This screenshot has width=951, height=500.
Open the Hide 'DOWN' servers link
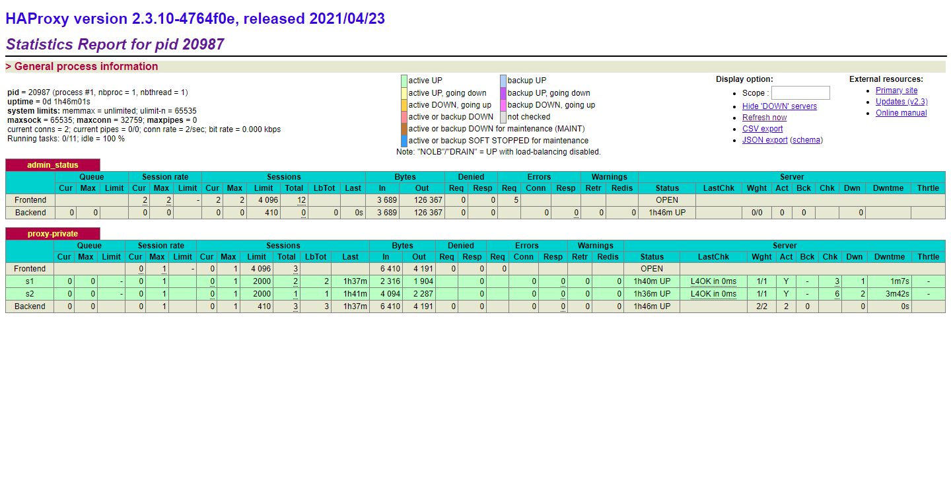click(779, 106)
